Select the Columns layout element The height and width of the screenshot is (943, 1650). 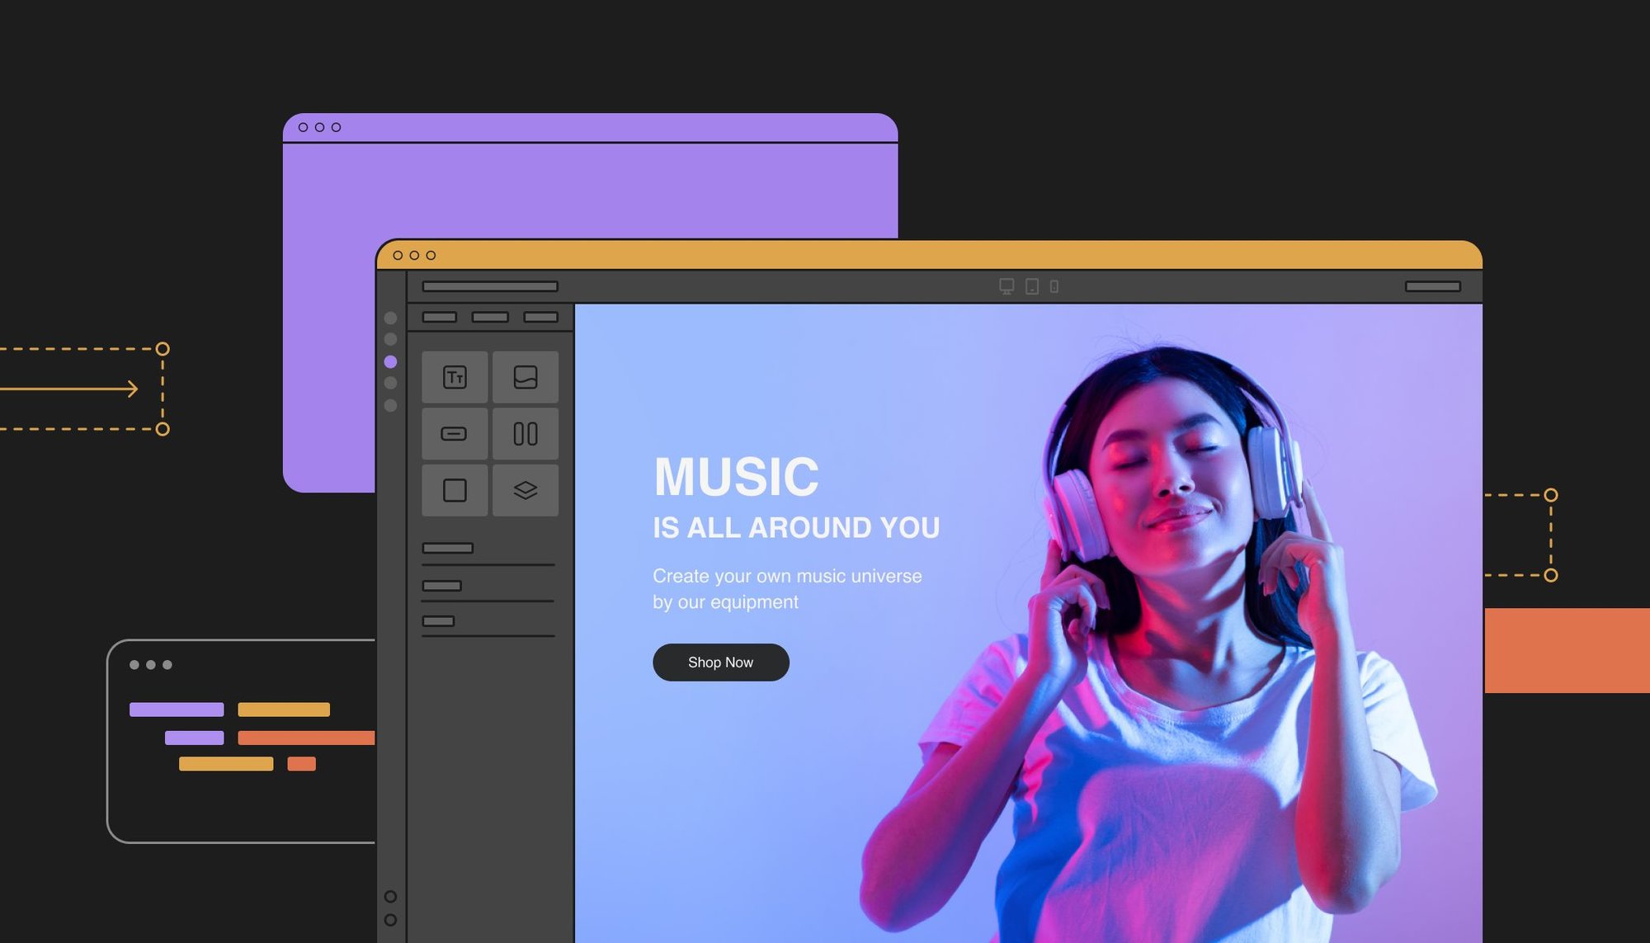[x=526, y=432]
